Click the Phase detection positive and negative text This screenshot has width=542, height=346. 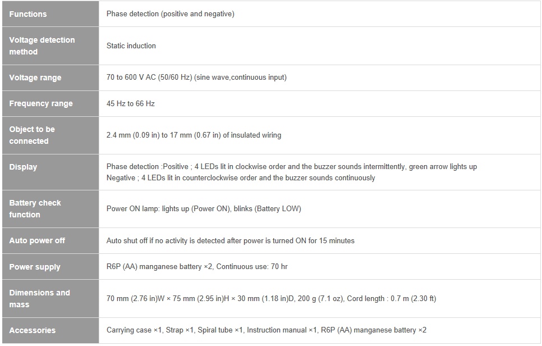(171, 14)
